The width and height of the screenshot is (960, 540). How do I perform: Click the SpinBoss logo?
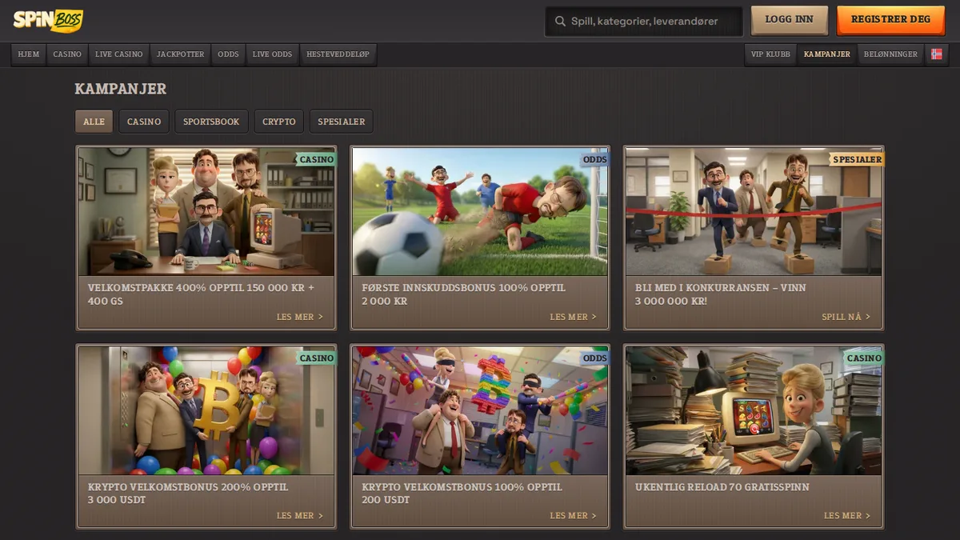[48, 20]
